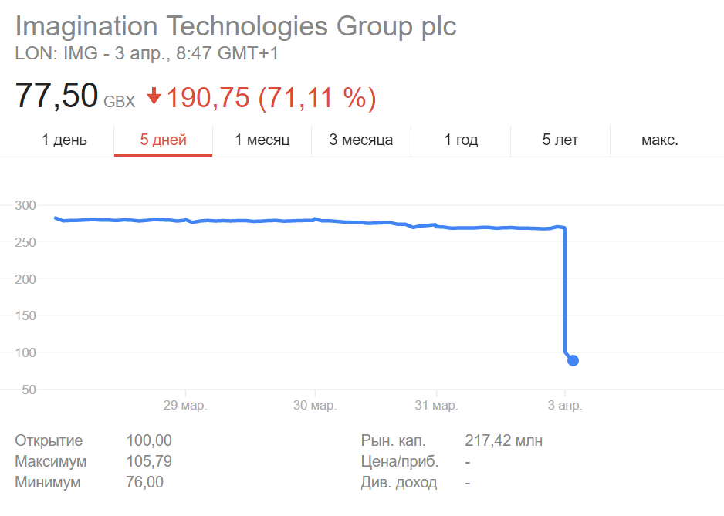Screen dimensions: 724x516
Task: Click the "30 мар." axis date
Action: click(315, 406)
